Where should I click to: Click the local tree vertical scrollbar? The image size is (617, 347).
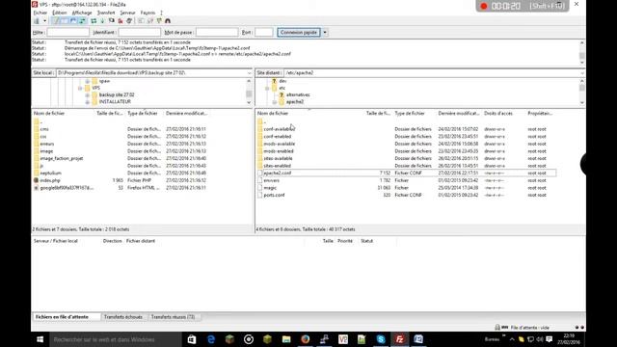[249, 92]
